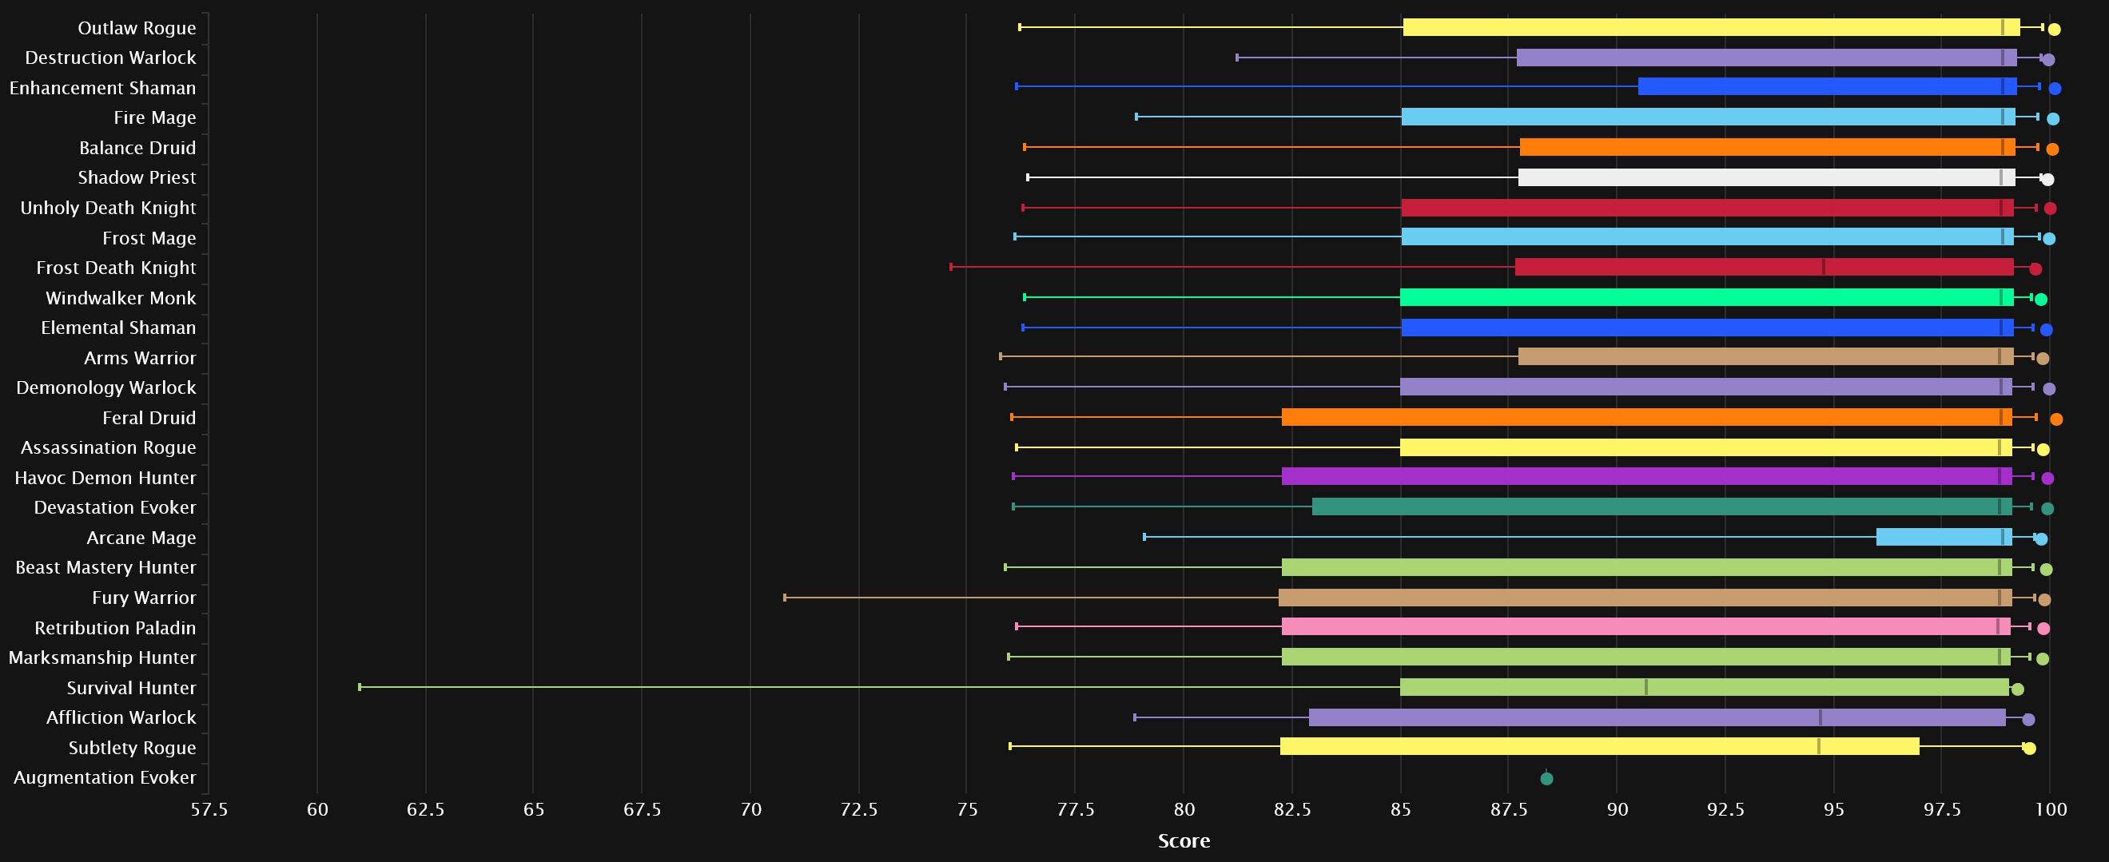Select the Subtlety Rogue yellow box bar
The height and width of the screenshot is (862, 2109).
[x=1599, y=747]
